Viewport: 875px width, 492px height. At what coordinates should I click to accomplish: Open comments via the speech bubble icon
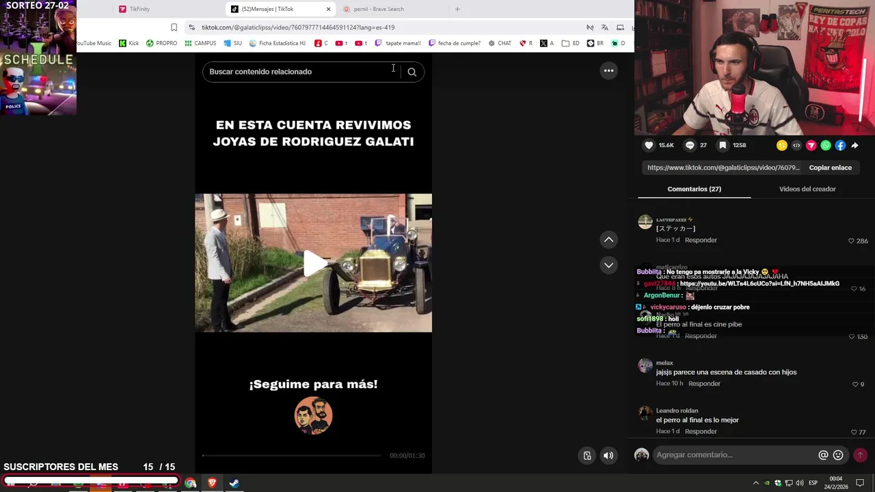point(690,145)
